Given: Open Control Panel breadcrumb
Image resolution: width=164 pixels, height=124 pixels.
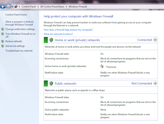Looking at the screenshot, I should 29,7.
